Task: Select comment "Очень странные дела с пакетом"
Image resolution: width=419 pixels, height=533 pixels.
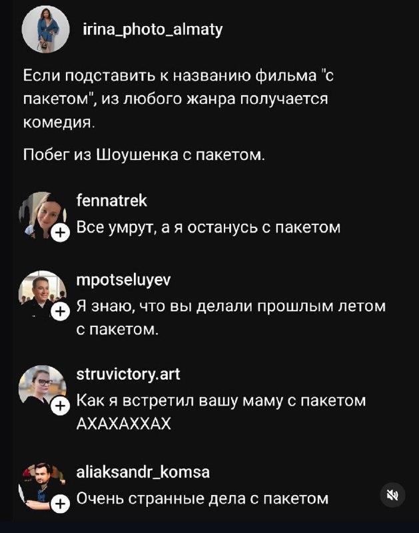Action: [x=203, y=498]
